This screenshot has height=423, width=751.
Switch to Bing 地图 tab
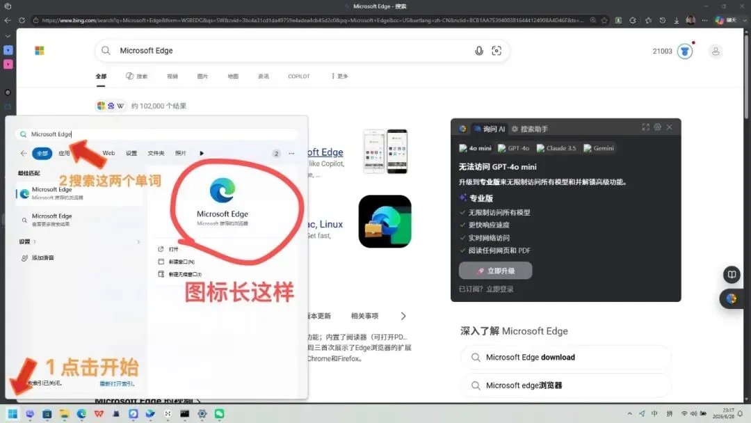click(233, 76)
